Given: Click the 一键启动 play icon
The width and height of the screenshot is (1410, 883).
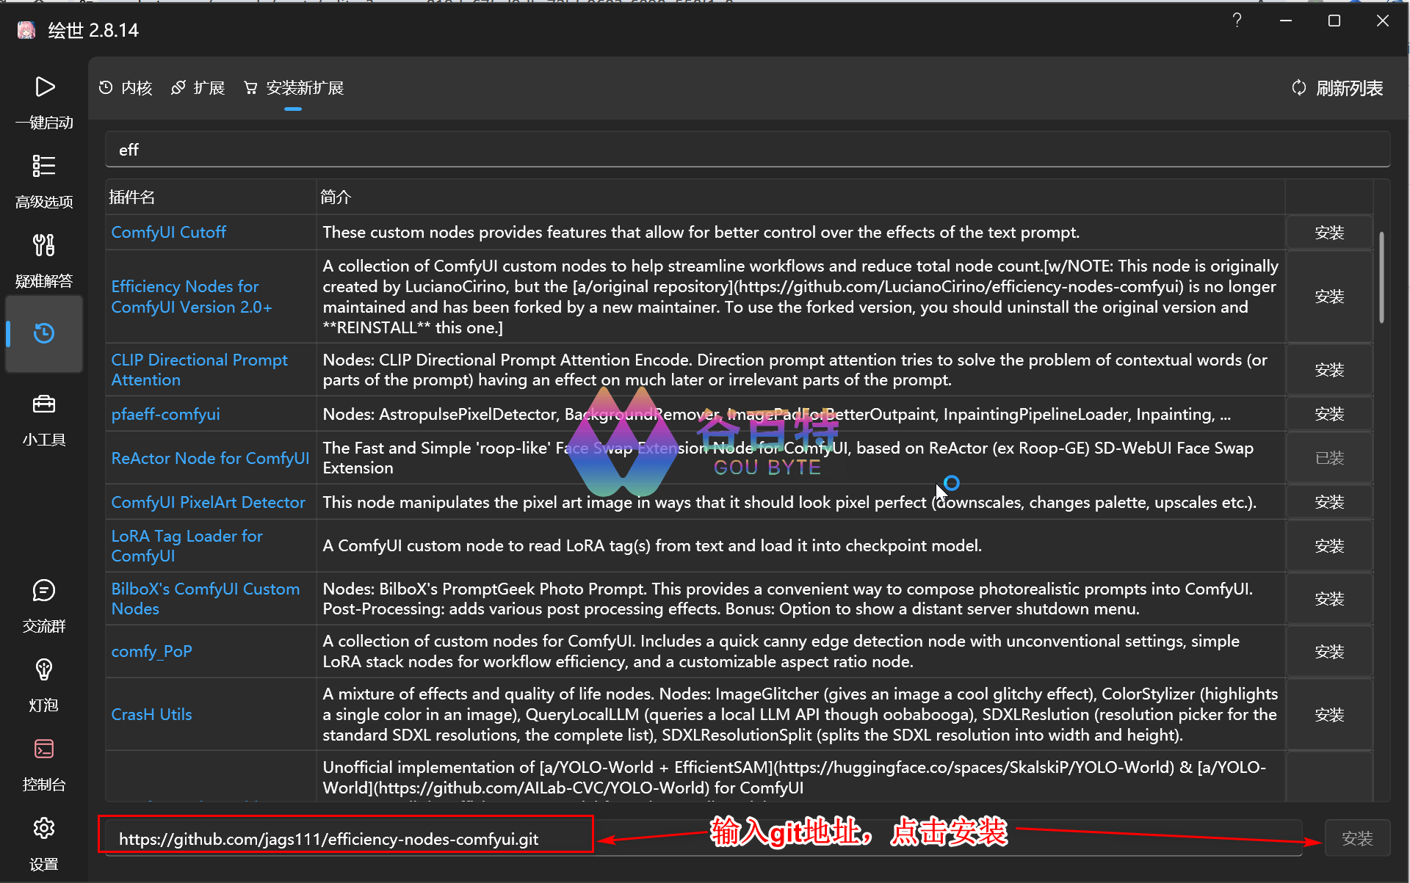Looking at the screenshot, I should [x=44, y=87].
